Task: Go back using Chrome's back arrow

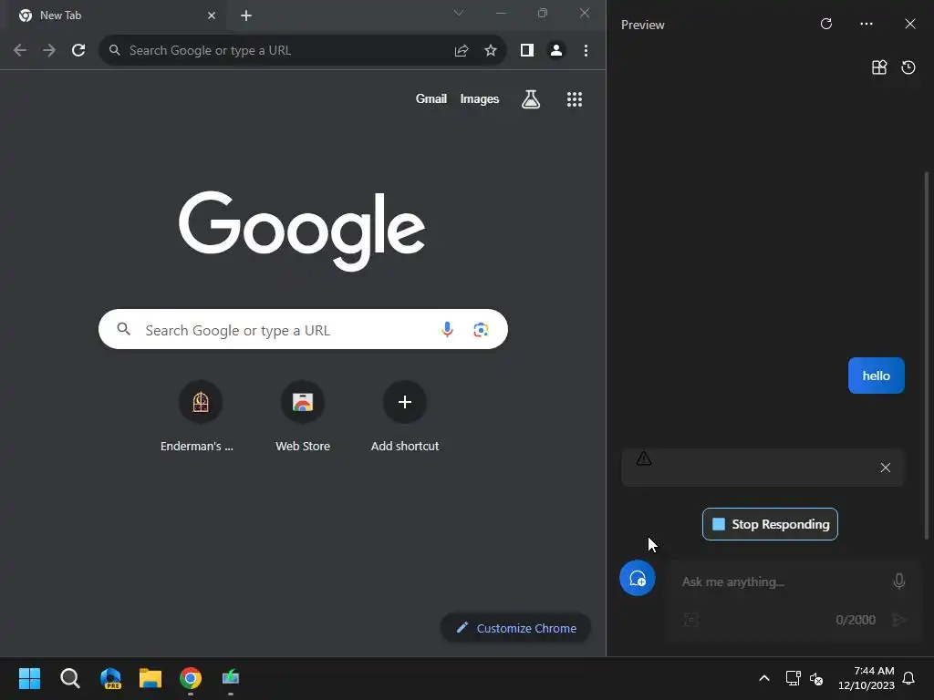Action: click(20, 51)
